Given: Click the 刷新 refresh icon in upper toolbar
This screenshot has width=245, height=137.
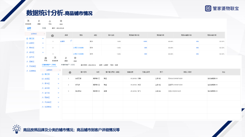Looking at the screenshot, I should tap(39, 21).
